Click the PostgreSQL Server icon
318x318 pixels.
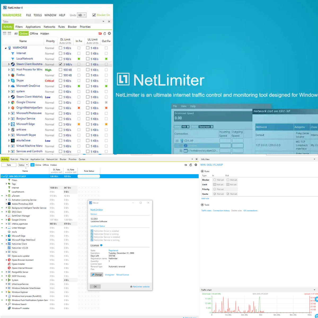pos(9,272)
